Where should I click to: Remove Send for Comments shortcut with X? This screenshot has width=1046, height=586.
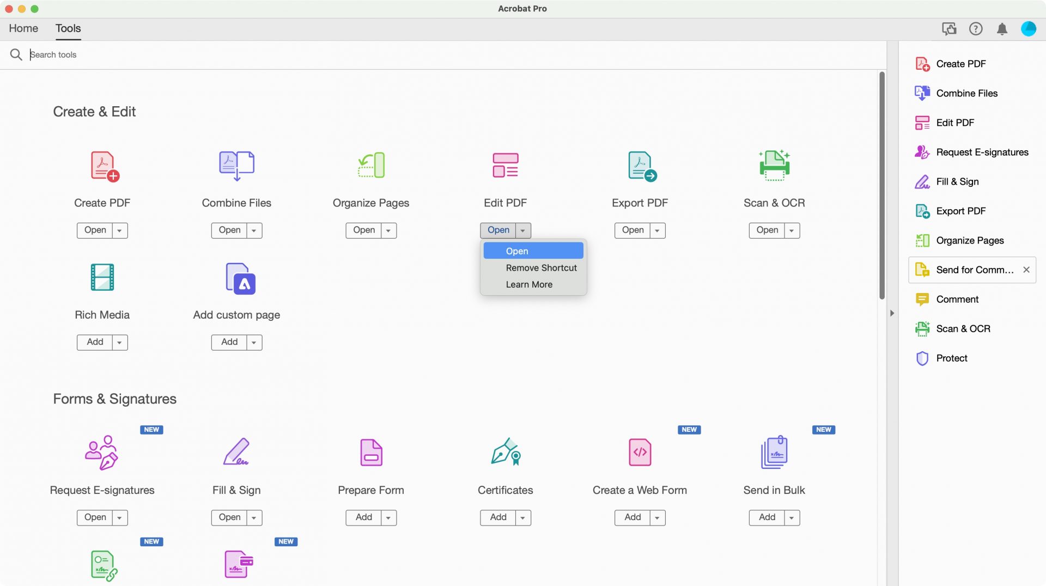coord(1026,270)
